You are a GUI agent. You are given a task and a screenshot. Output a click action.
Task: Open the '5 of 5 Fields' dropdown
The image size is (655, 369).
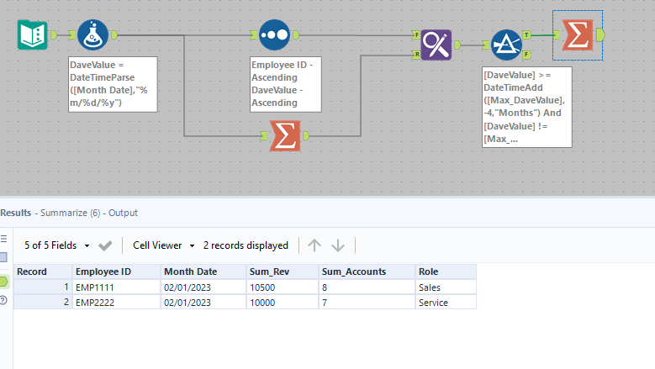[x=56, y=245]
